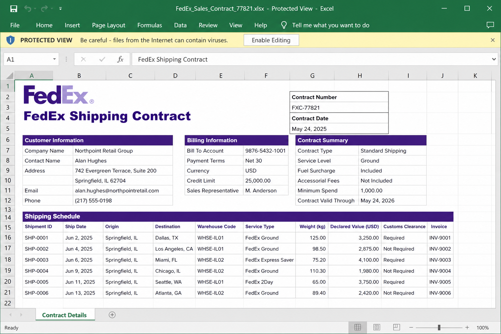Click the Insert Function fx icon
The width and height of the screenshot is (501, 334).
pos(120,59)
